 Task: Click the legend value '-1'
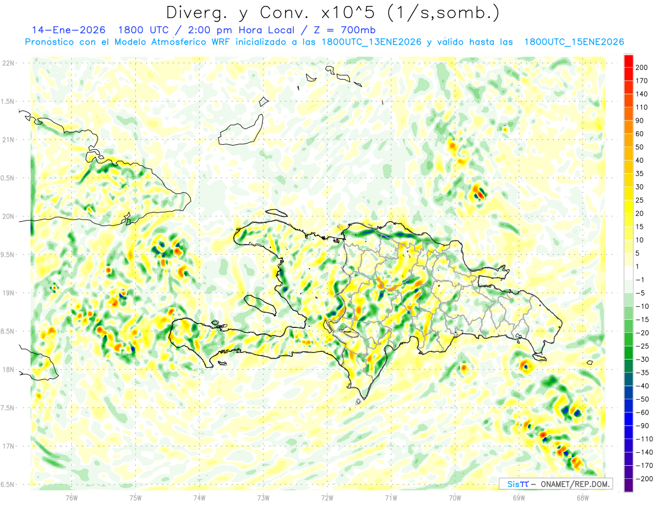coord(641,280)
